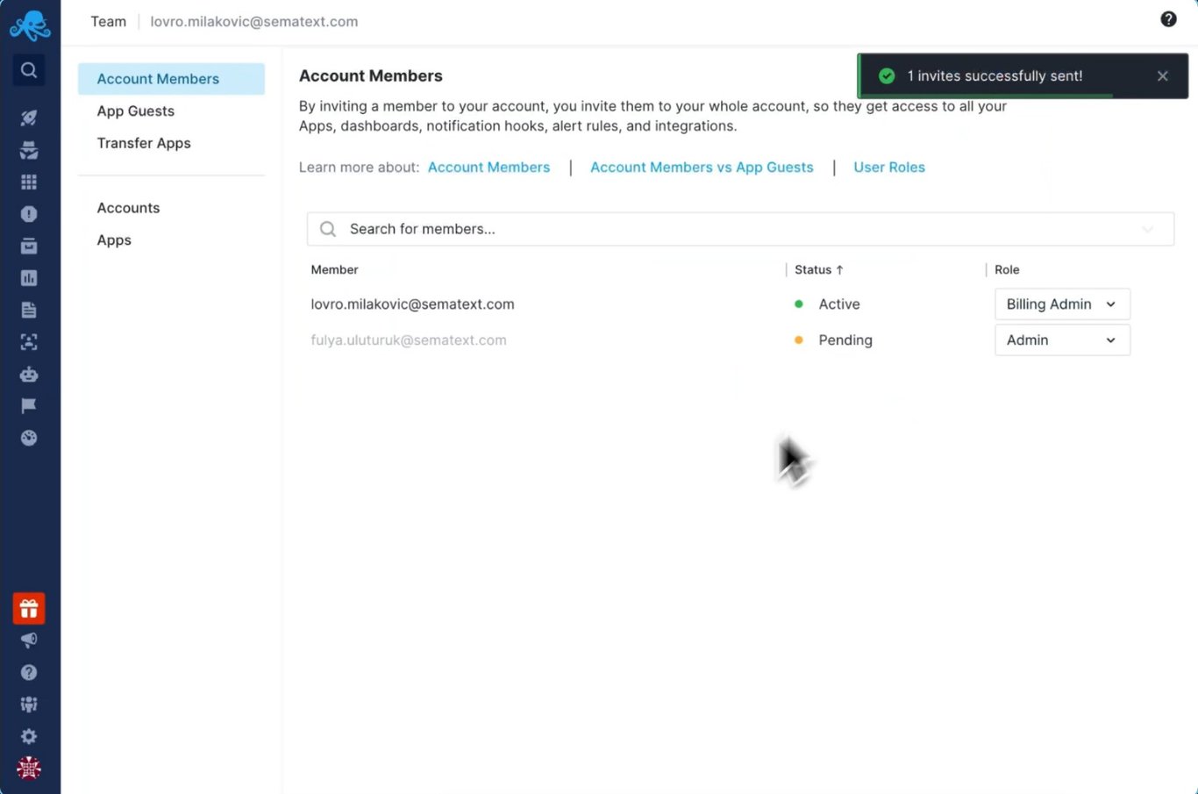Viewport: 1198px width, 794px height.
Task: Click the magnifier in members search box
Action: [x=328, y=229]
